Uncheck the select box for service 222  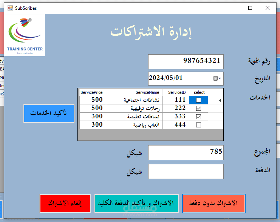click(198, 108)
